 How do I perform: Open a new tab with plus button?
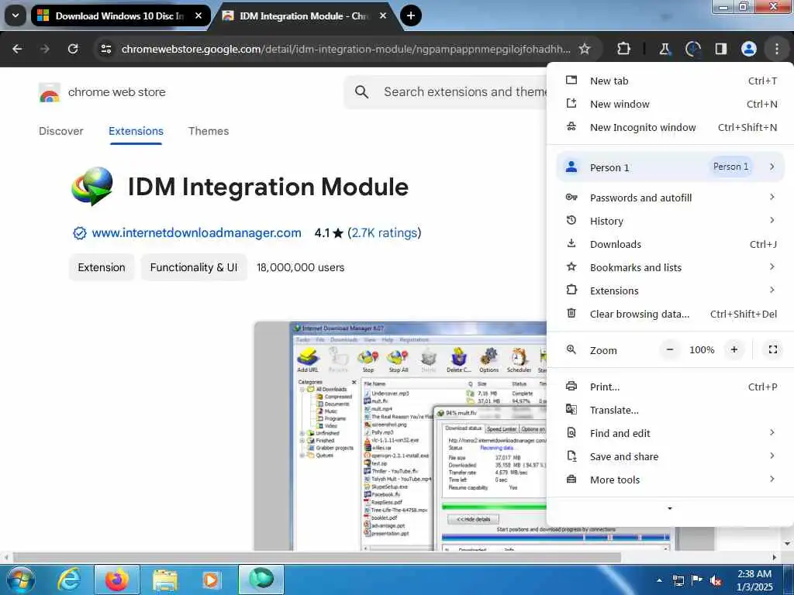coord(411,15)
